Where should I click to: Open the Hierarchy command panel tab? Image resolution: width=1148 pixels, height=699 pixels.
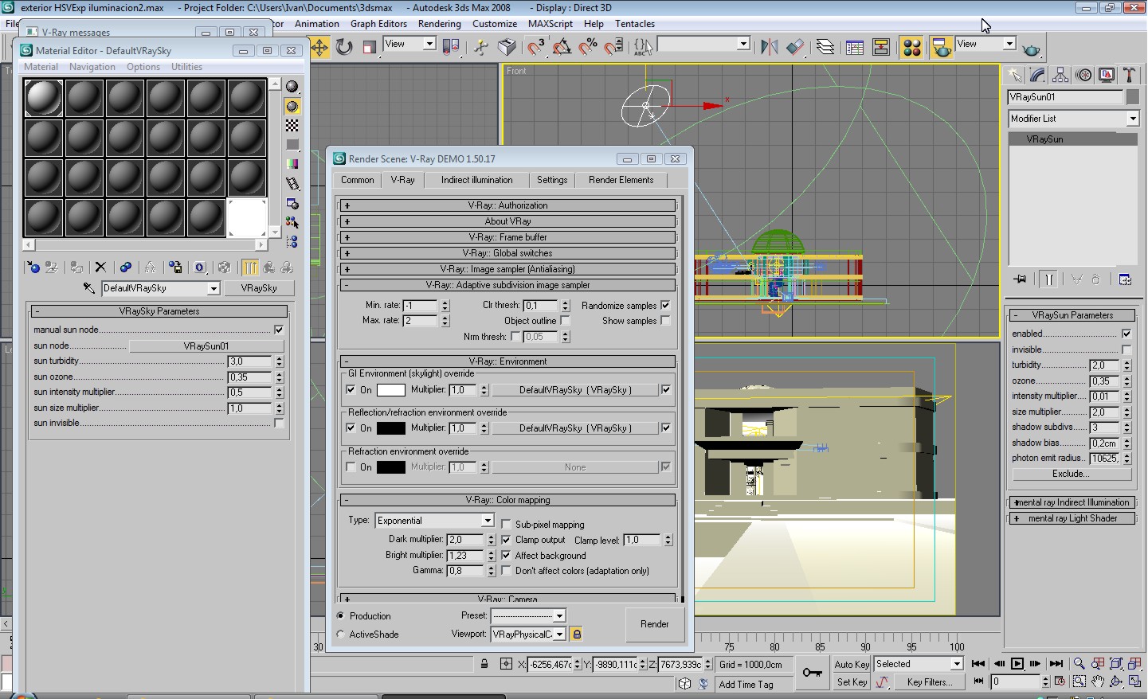pos(1060,75)
